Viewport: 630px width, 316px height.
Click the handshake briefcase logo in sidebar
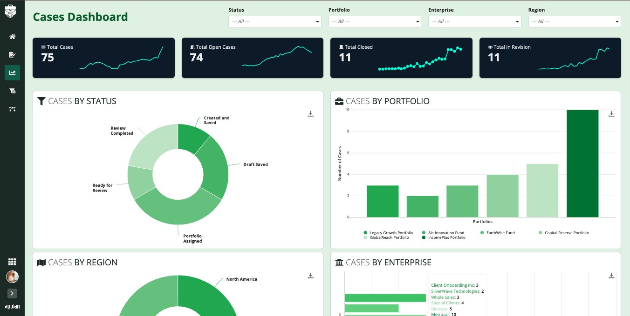(x=10, y=11)
